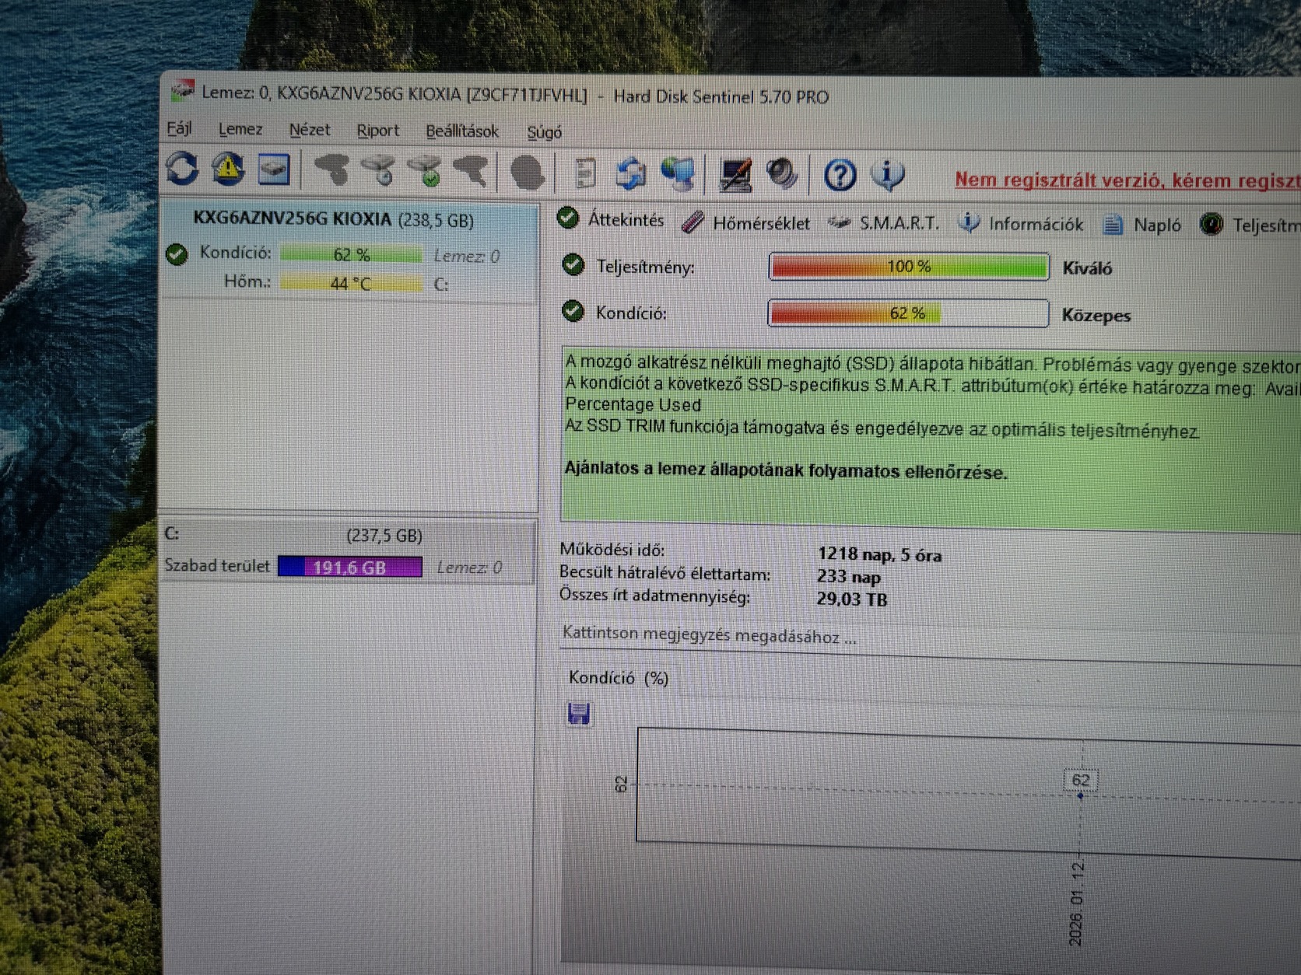Click the floppy save icon above the Kondíció chart

pyautogui.click(x=579, y=714)
